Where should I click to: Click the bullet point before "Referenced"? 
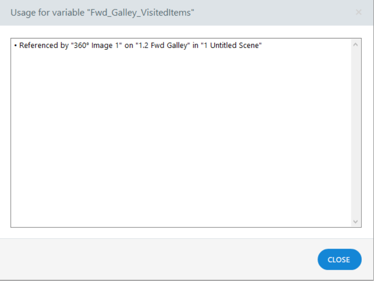pos(16,46)
